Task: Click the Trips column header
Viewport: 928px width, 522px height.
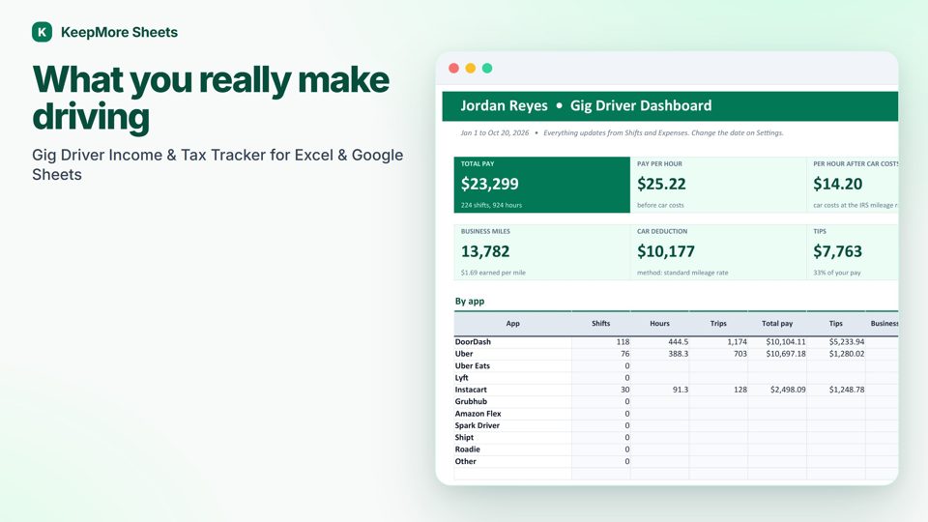Action: 718,323
